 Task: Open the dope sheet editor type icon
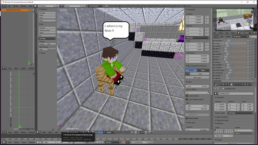[4, 68]
